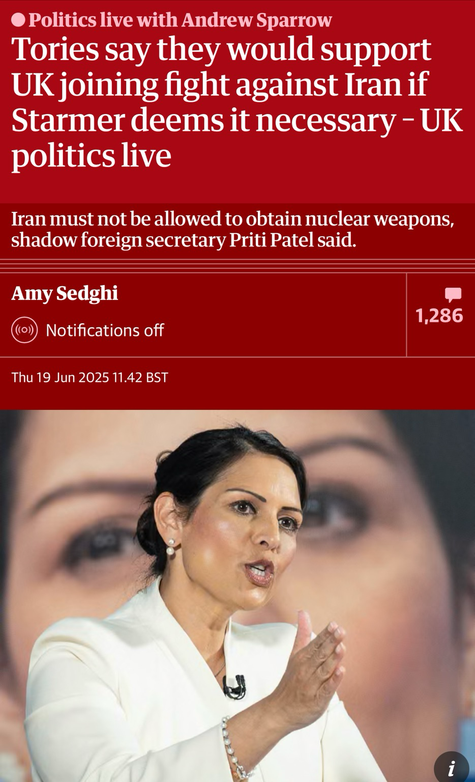Viewport: 475px width, 782px height.
Task: Tap the horizontal divider lines below standfirst
Action: click(237, 266)
